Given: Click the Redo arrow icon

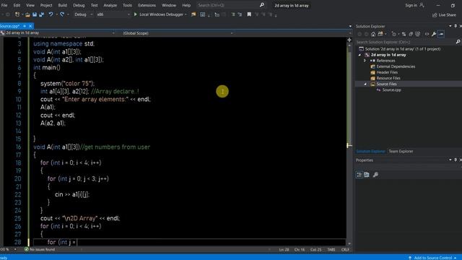Looking at the screenshot, I should click(62, 14).
